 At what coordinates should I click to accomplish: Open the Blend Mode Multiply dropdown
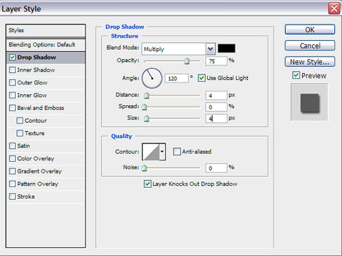point(179,48)
